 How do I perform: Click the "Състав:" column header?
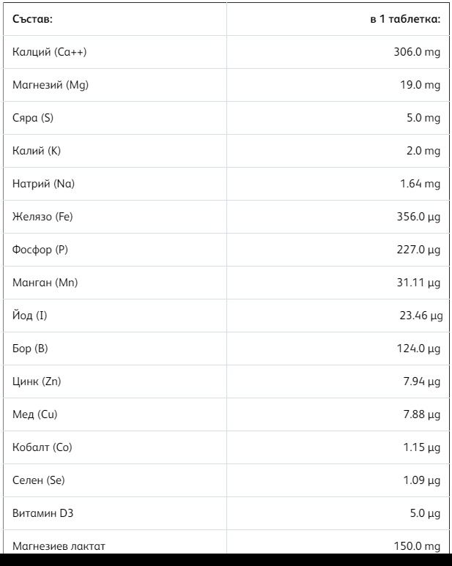[32, 19]
